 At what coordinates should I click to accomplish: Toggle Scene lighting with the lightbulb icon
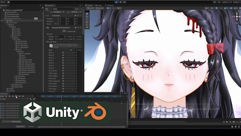(x=217, y=8)
